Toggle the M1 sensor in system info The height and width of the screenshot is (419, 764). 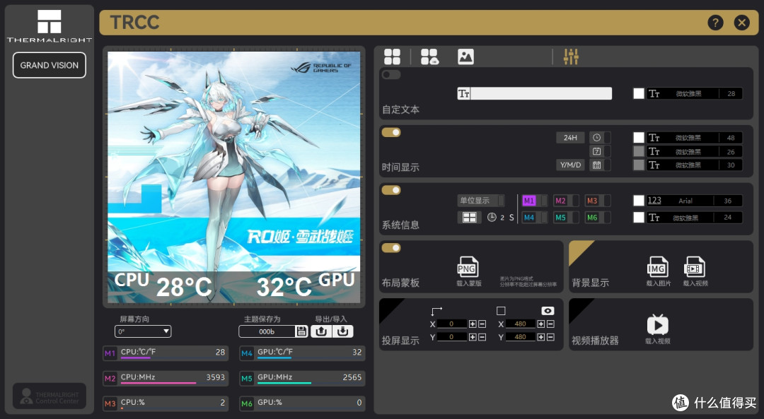[535, 201]
